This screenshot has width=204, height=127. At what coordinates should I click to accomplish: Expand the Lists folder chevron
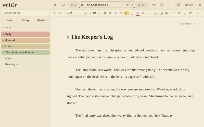[x=4, y=46]
